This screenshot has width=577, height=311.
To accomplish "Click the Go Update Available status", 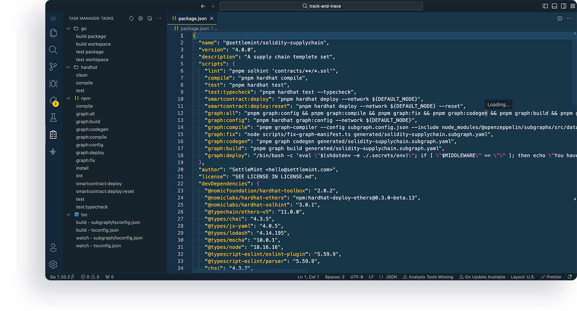I will pos(482,277).
